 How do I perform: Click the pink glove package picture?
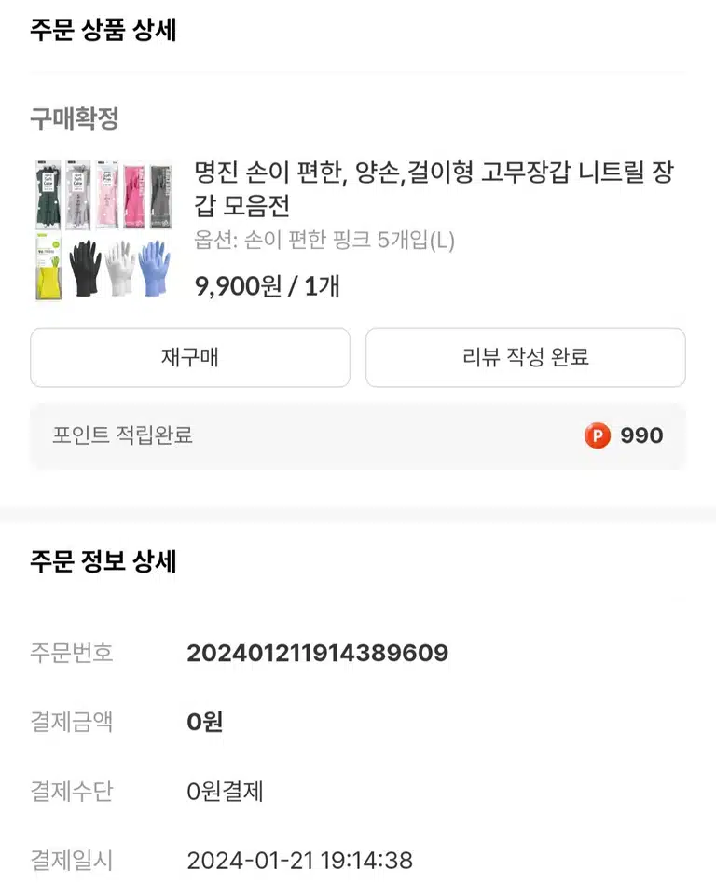tap(134, 196)
